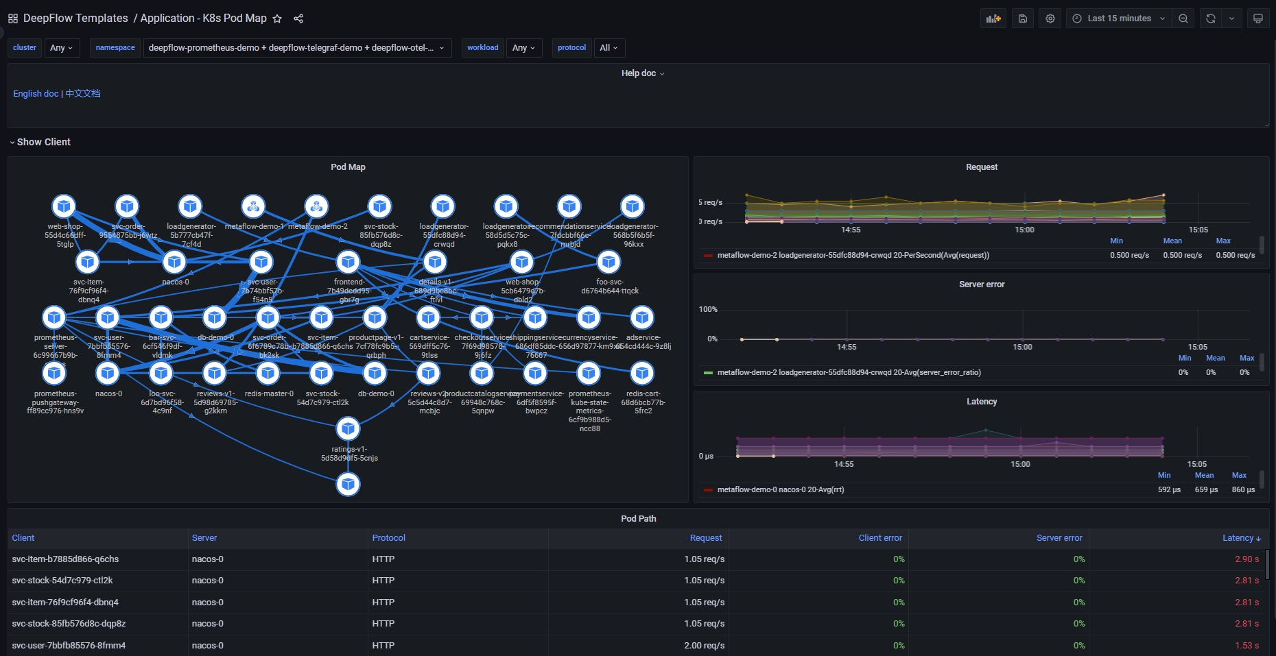1276x656 pixels.
Task: Sort Request legend by Mean
Action: pos(1172,241)
